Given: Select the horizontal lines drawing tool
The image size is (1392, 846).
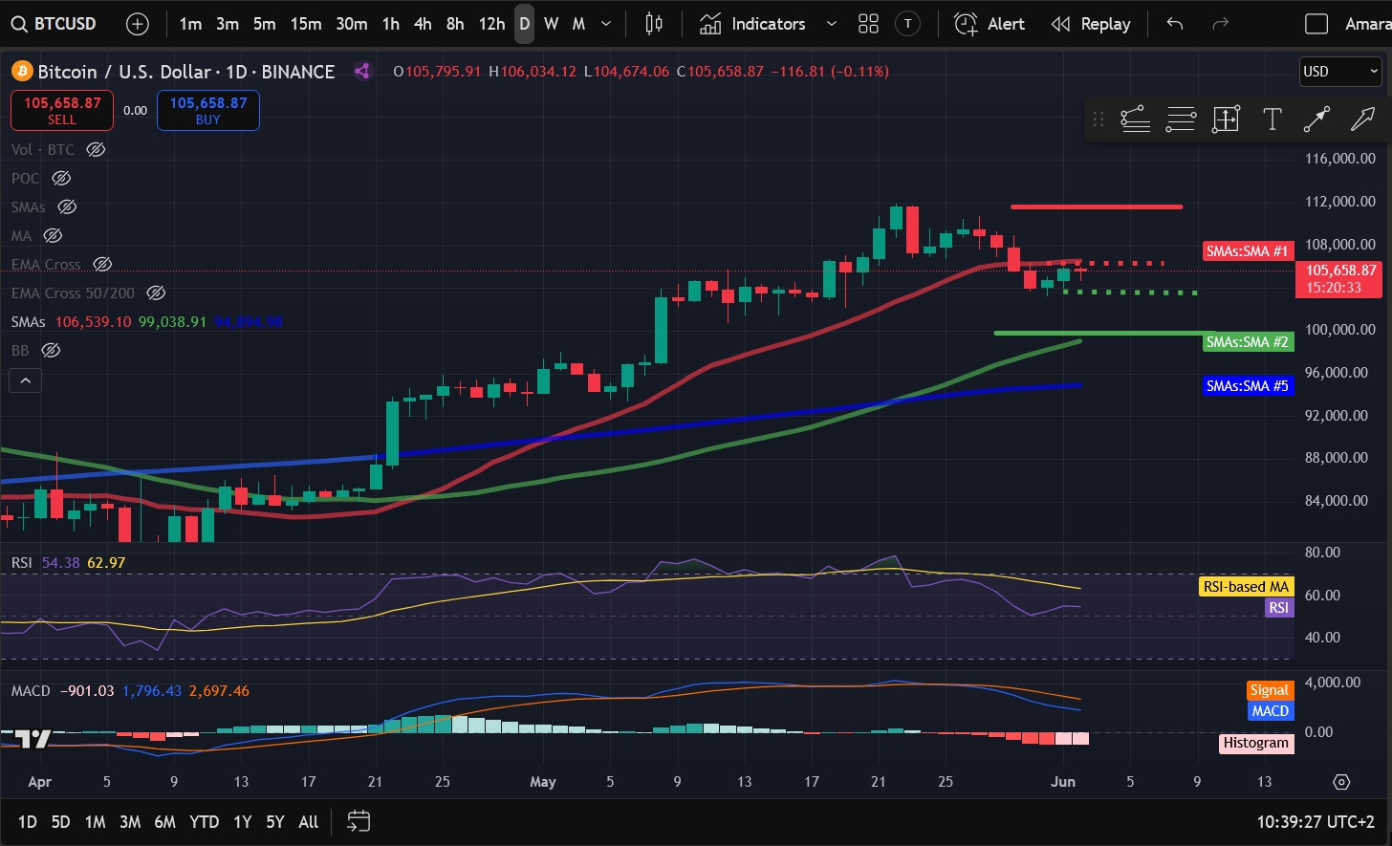Looking at the screenshot, I should (1181, 119).
